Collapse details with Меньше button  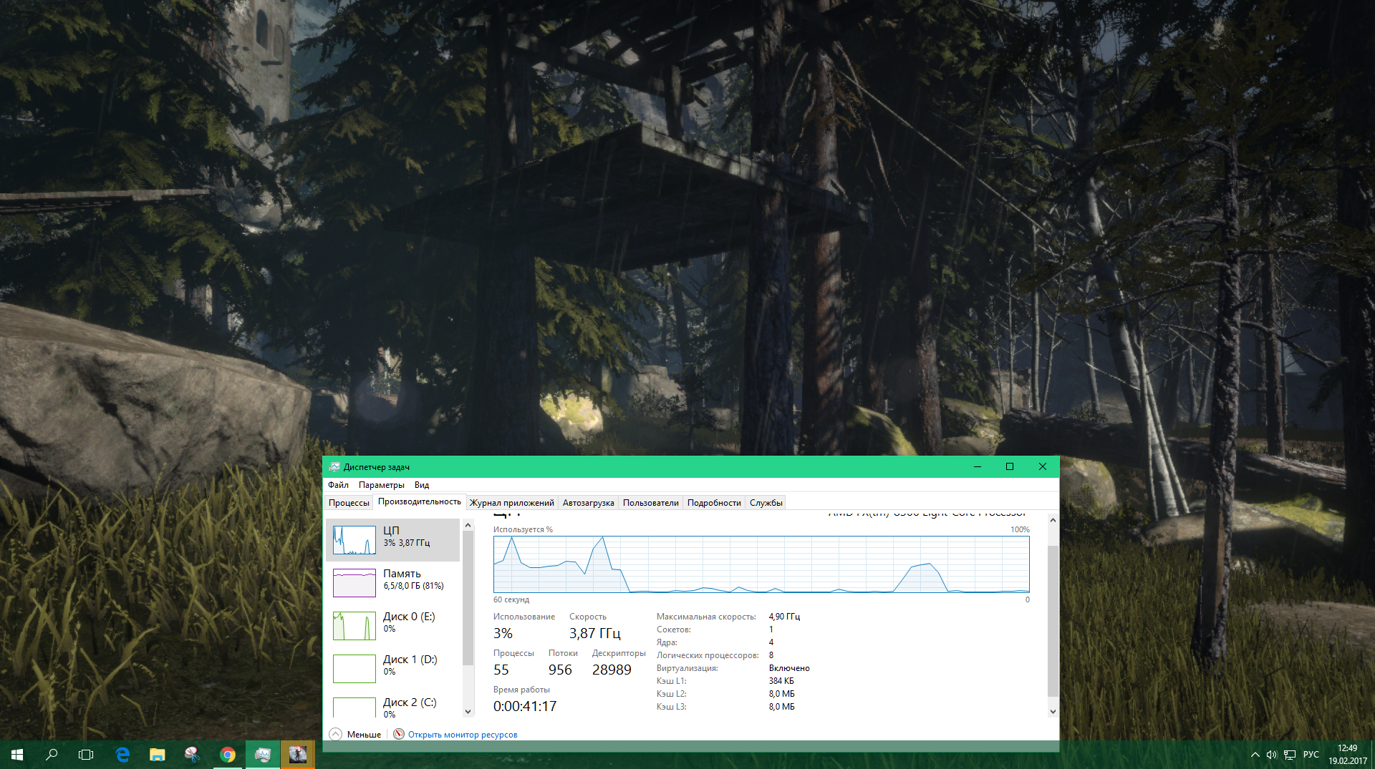pyautogui.click(x=356, y=735)
